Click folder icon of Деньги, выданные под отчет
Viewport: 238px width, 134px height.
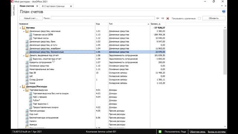click(x=27, y=55)
